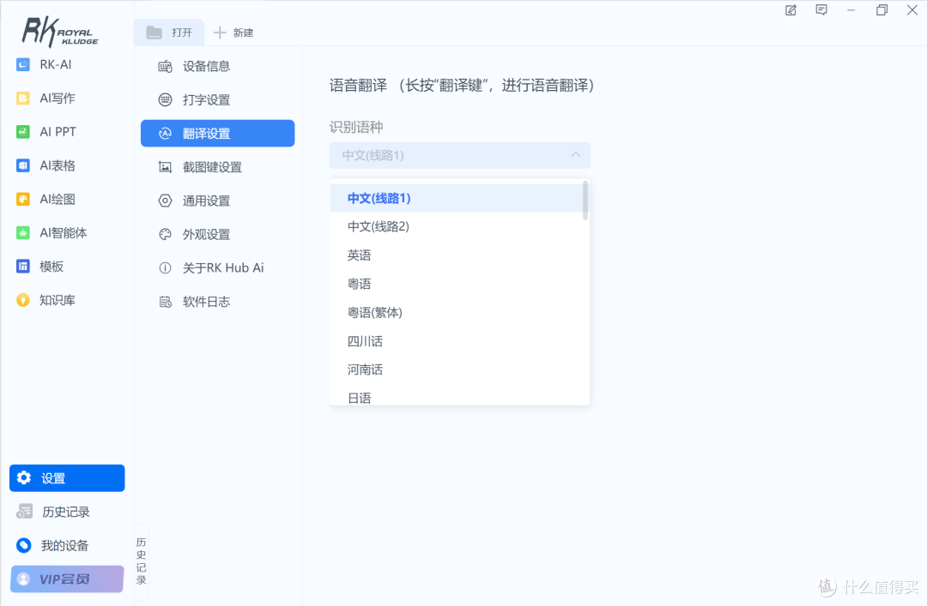Screen dimensions: 927x606
Task: Click the edit note icon in title bar
Action: [791, 10]
